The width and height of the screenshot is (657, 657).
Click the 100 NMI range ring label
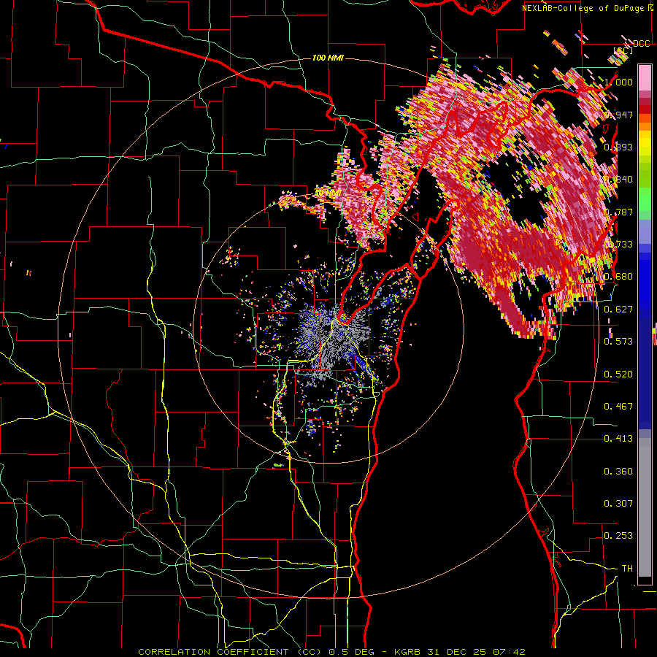(x=328, y=58)
